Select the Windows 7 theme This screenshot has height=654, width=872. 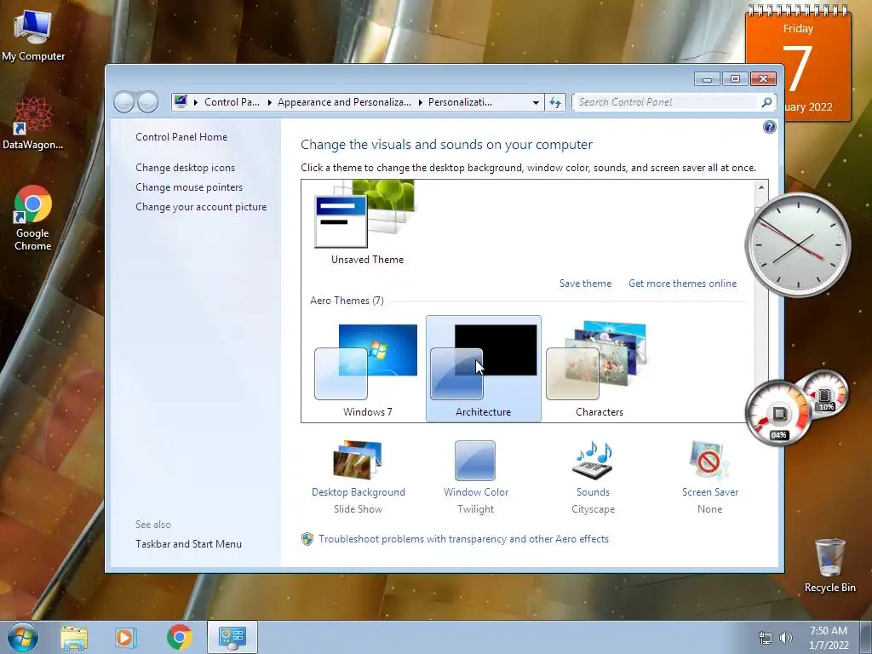point(367,370)
